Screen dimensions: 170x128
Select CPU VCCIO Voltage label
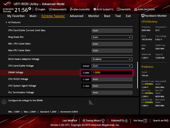18,79
